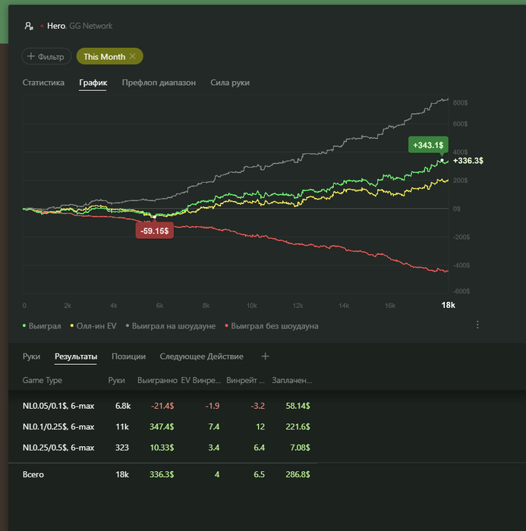This screenshot has width=526, height=531.
Task: Click the Hero player name
Action: 56,26
